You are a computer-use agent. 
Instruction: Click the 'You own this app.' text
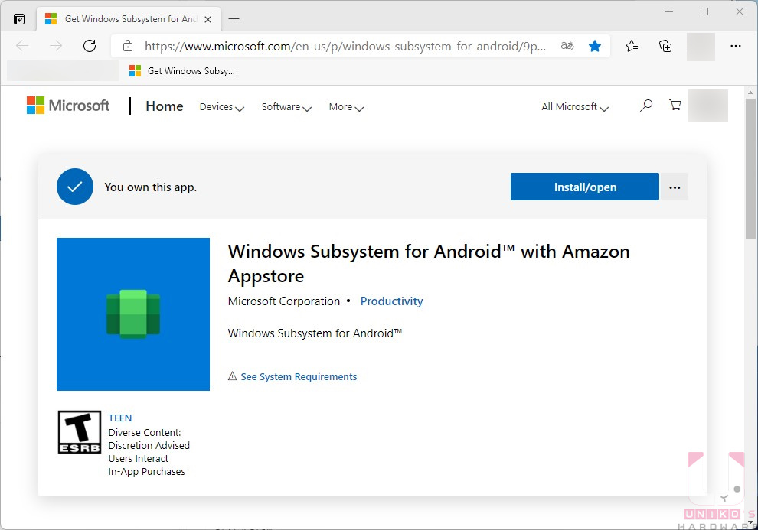click(150, 187)
